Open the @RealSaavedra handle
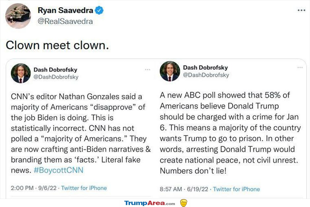 tap(65, 21)
